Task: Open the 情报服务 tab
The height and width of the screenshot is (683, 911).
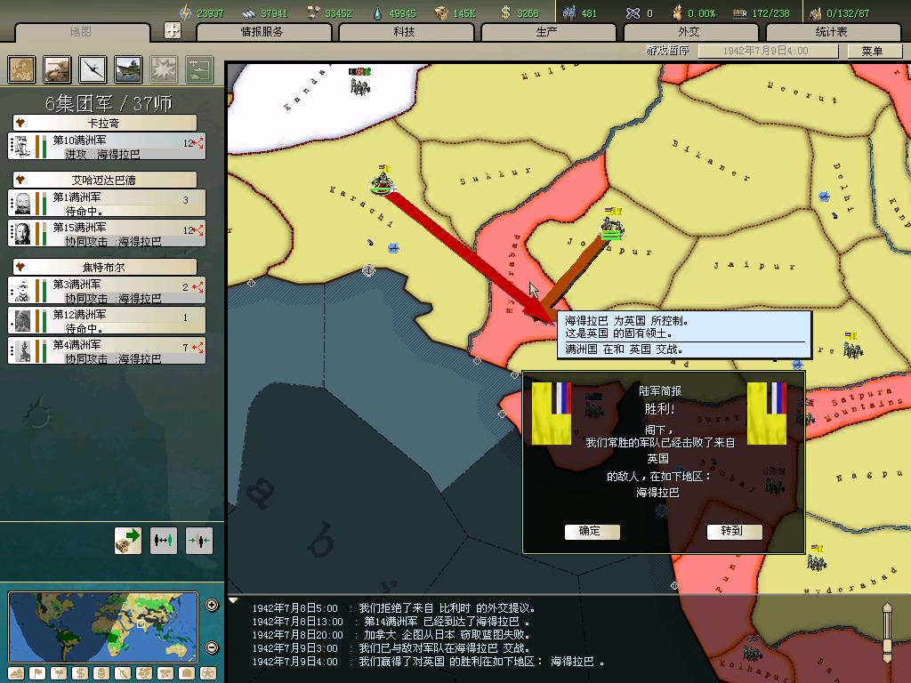Action: 263,32
